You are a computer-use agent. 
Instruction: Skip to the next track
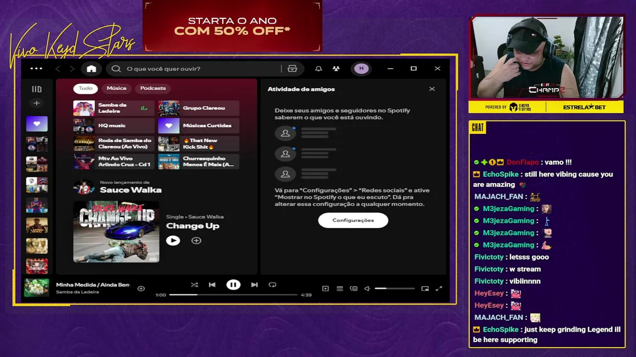(x=254, y=285)
